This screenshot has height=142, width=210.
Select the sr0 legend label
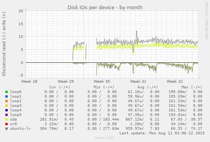[13, 124]
